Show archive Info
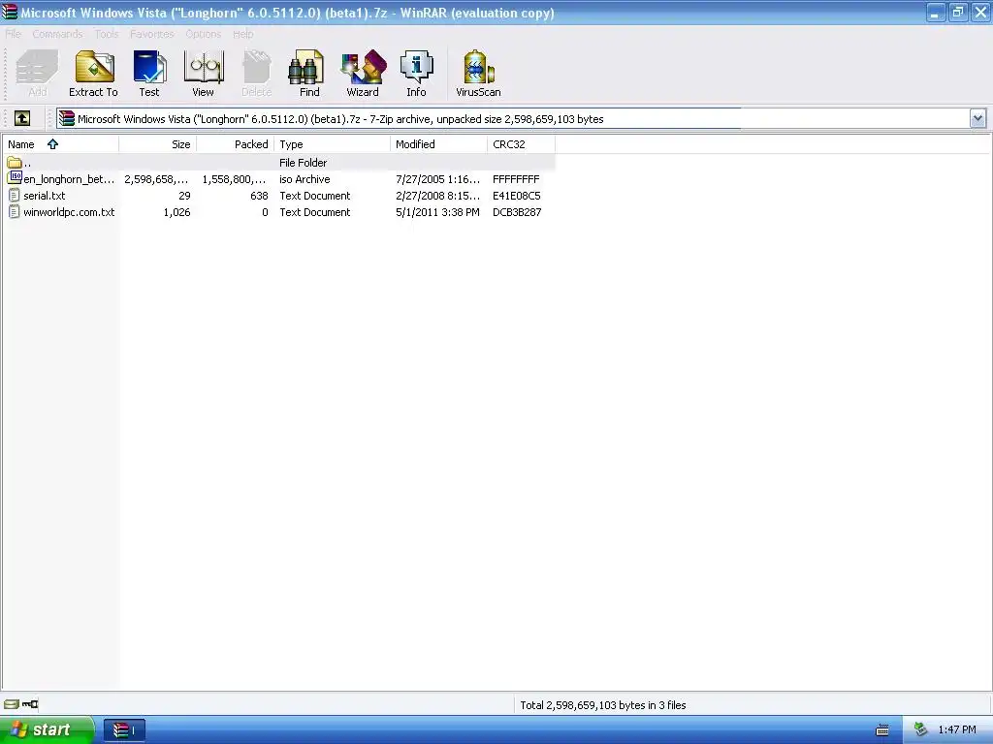The width and height of the screenshot is (993, 744). tap(416, 74)
